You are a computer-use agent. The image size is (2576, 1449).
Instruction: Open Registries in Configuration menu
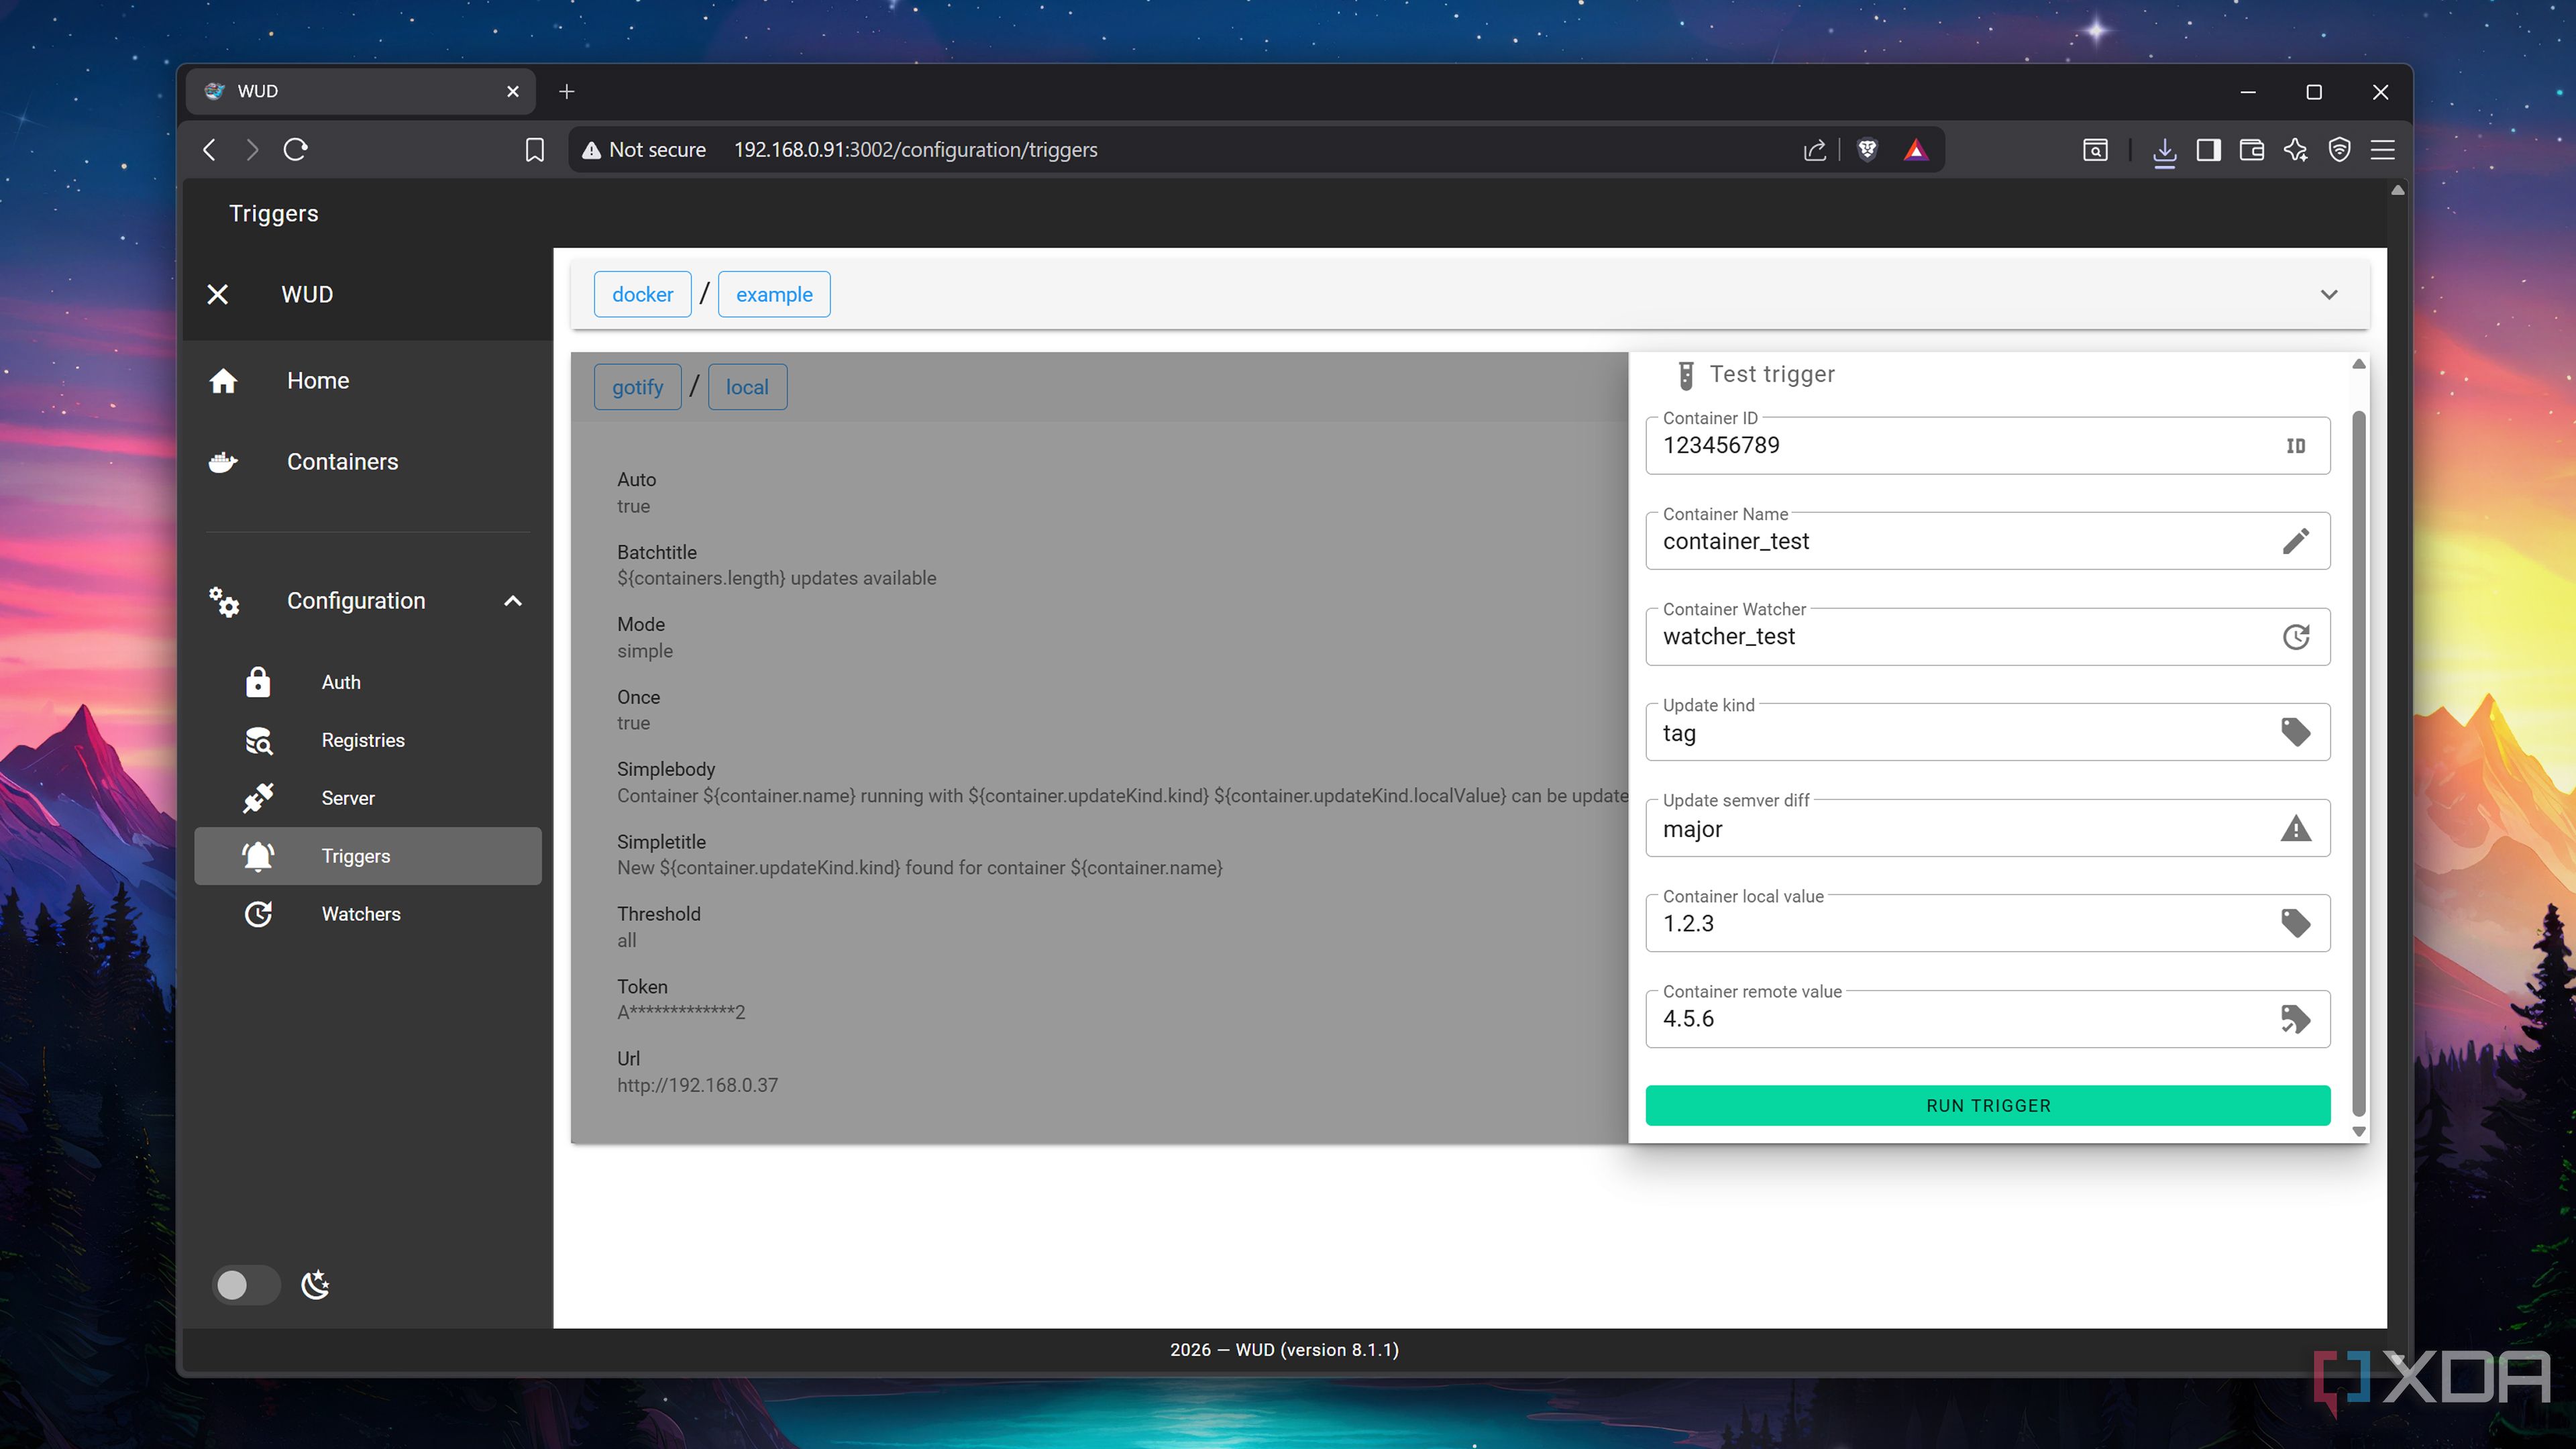(362, 740)
